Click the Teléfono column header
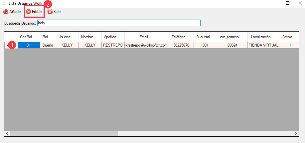 tap(179, 37)
